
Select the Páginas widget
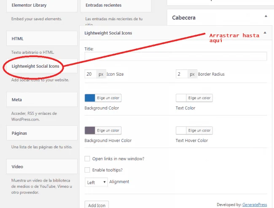42,133
